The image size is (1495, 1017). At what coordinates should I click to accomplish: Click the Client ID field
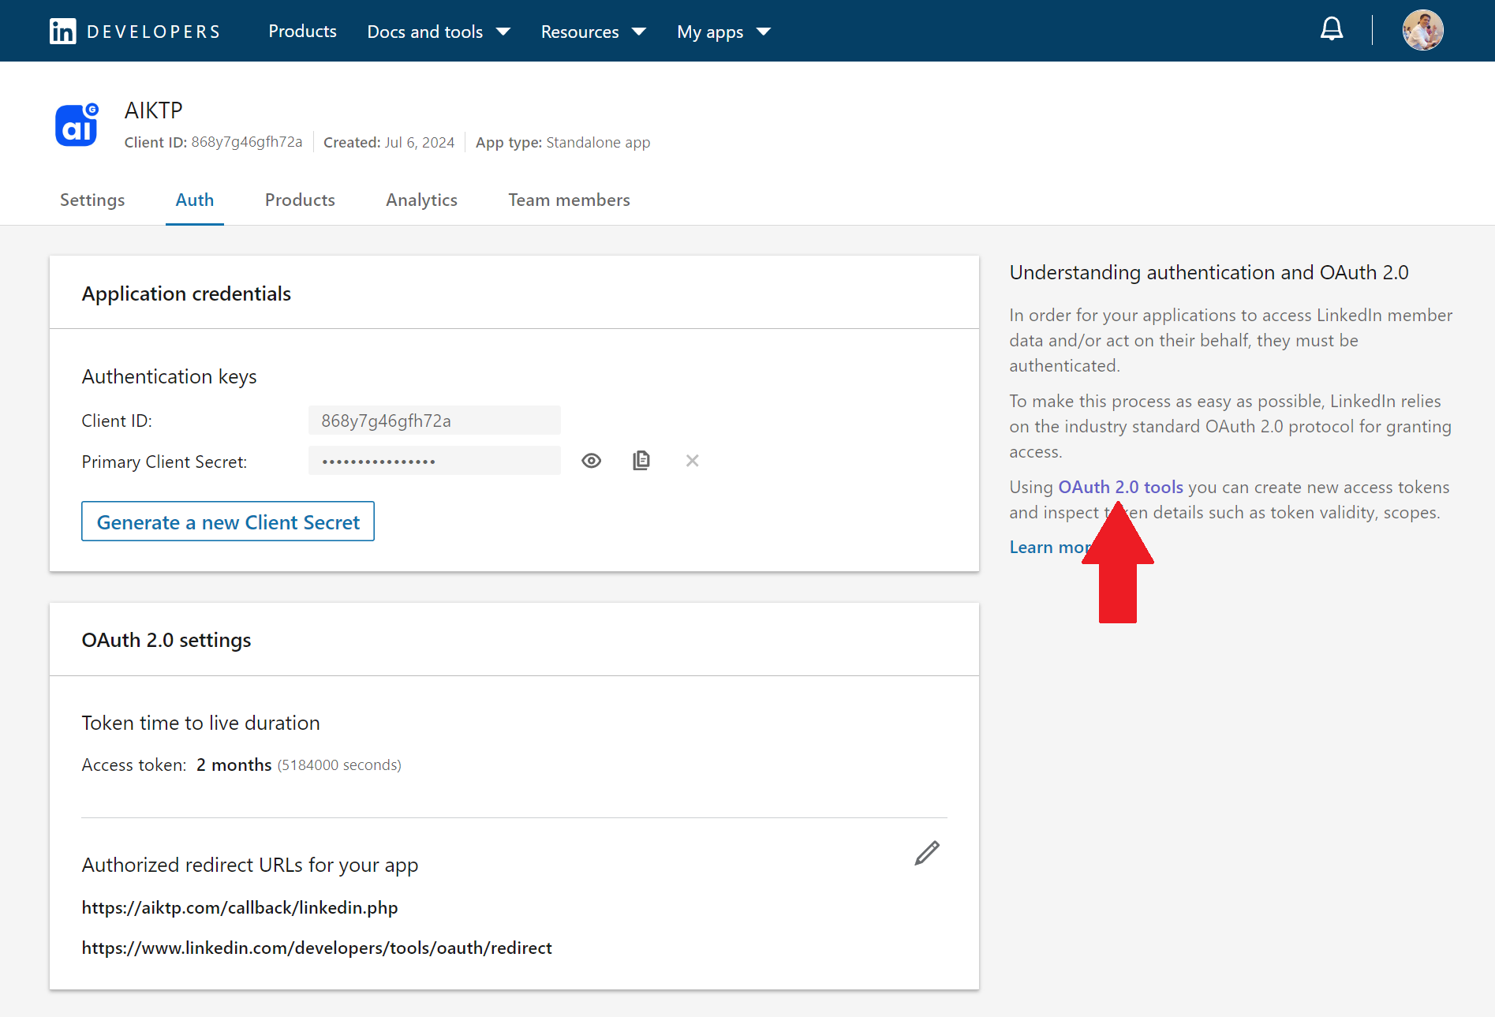(x=434, y=421)
